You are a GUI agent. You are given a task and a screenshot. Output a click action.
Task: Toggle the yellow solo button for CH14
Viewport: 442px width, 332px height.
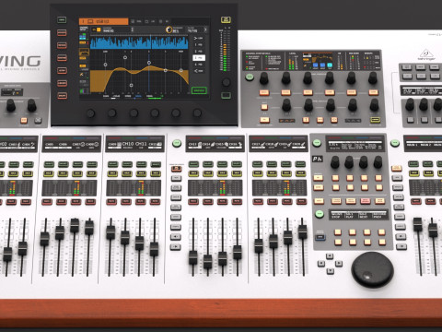(208, 173)
